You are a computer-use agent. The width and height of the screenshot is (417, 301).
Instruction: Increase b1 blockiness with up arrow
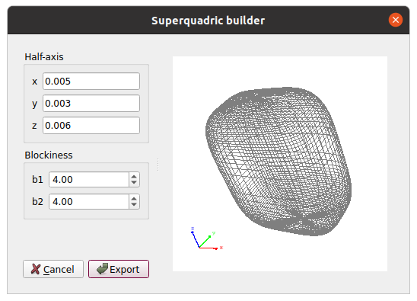coord(134,177)
